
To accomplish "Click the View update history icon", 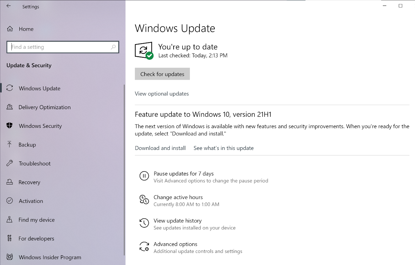I will [144, 223].
